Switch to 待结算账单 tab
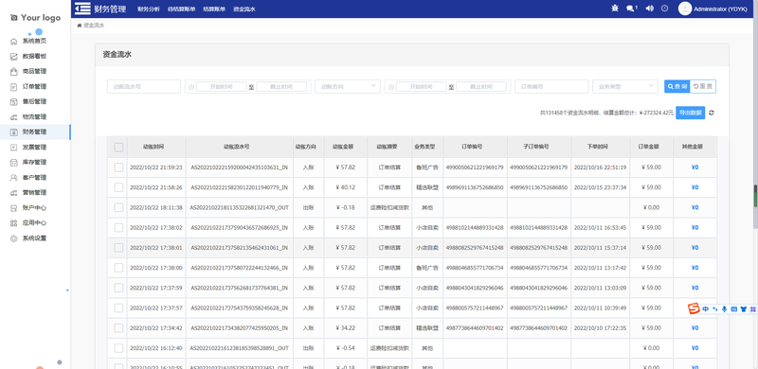The image size is (758, 369). (181, 9)
